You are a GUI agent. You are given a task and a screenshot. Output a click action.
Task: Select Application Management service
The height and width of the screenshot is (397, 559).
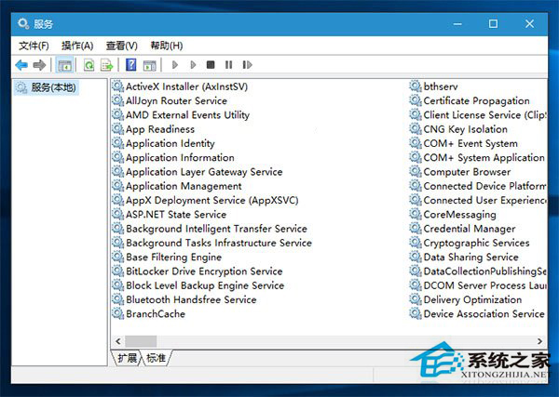(177, 186)
